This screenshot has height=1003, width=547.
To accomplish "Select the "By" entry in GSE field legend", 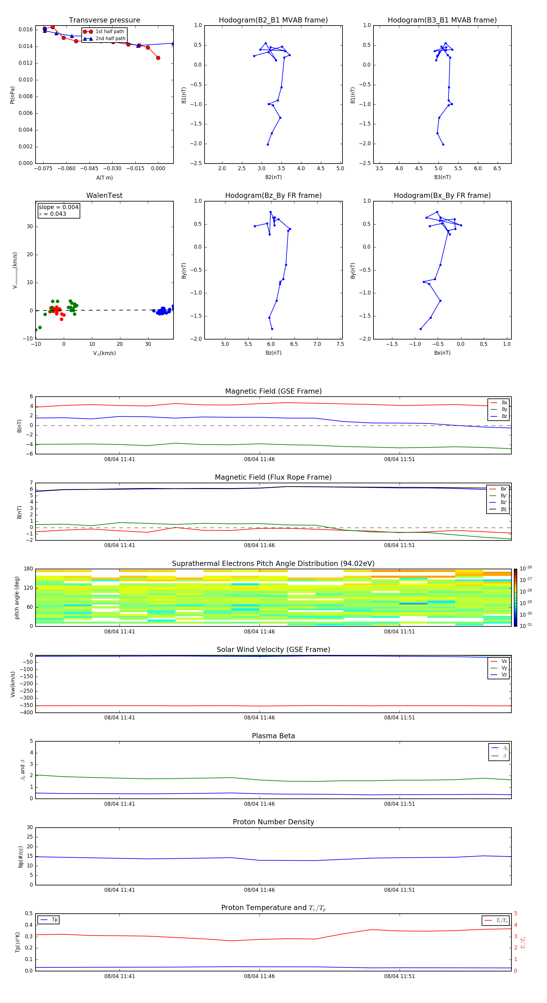I will pos(499,410).
